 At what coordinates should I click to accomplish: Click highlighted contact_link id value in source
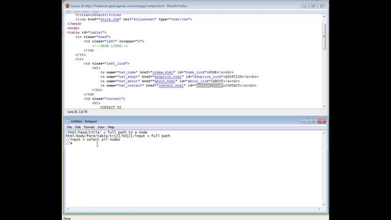210,86
